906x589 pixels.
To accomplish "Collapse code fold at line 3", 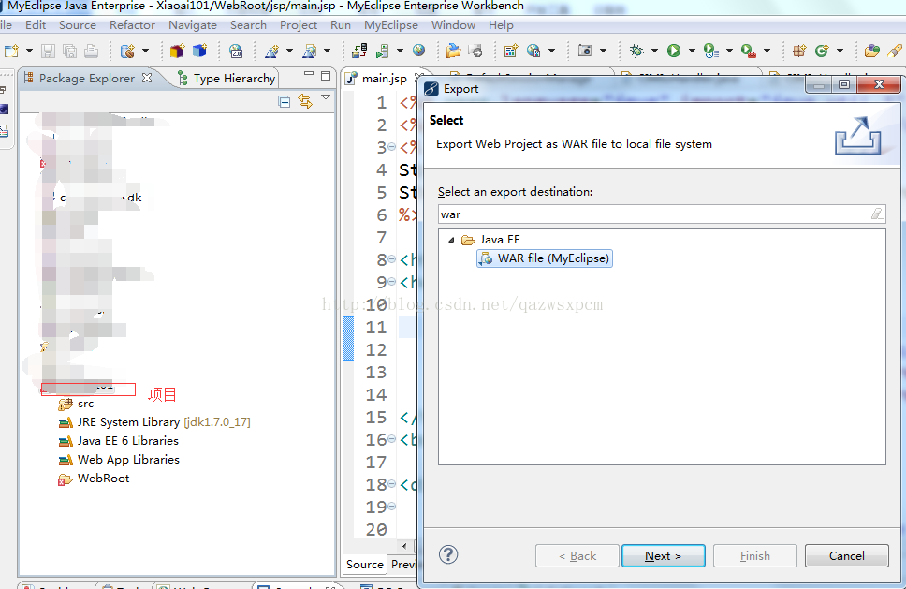I will point(392,147).
